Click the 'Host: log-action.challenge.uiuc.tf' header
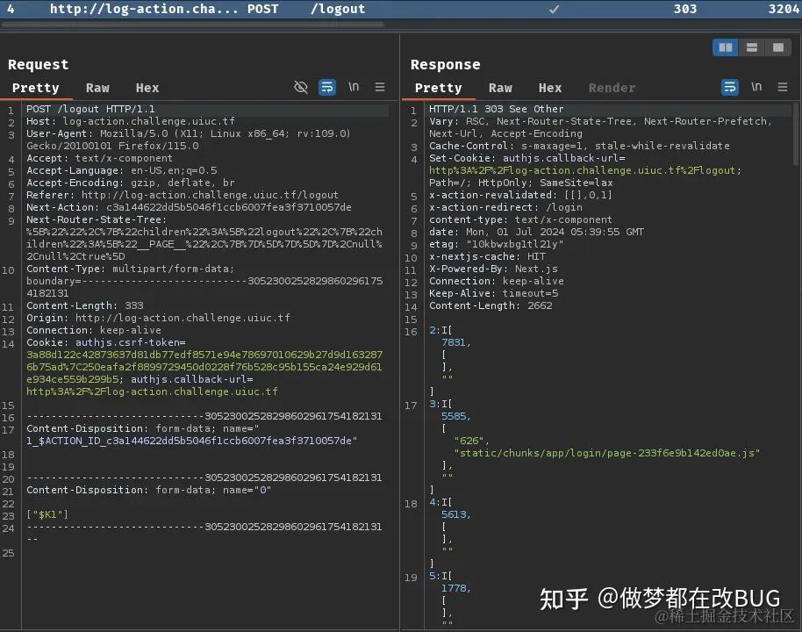This screenshot has height=632, width=802. pyautogui.click(x=131, y=121)
